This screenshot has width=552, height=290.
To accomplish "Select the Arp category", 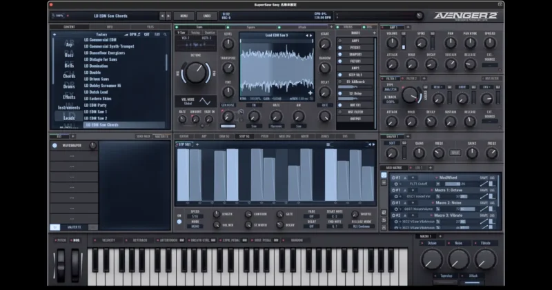I will tap(69, 44).
